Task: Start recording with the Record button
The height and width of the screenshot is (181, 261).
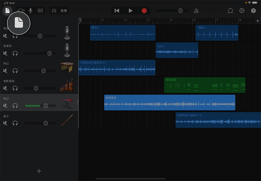Action: pyautogui.click(x=144, y=11)
